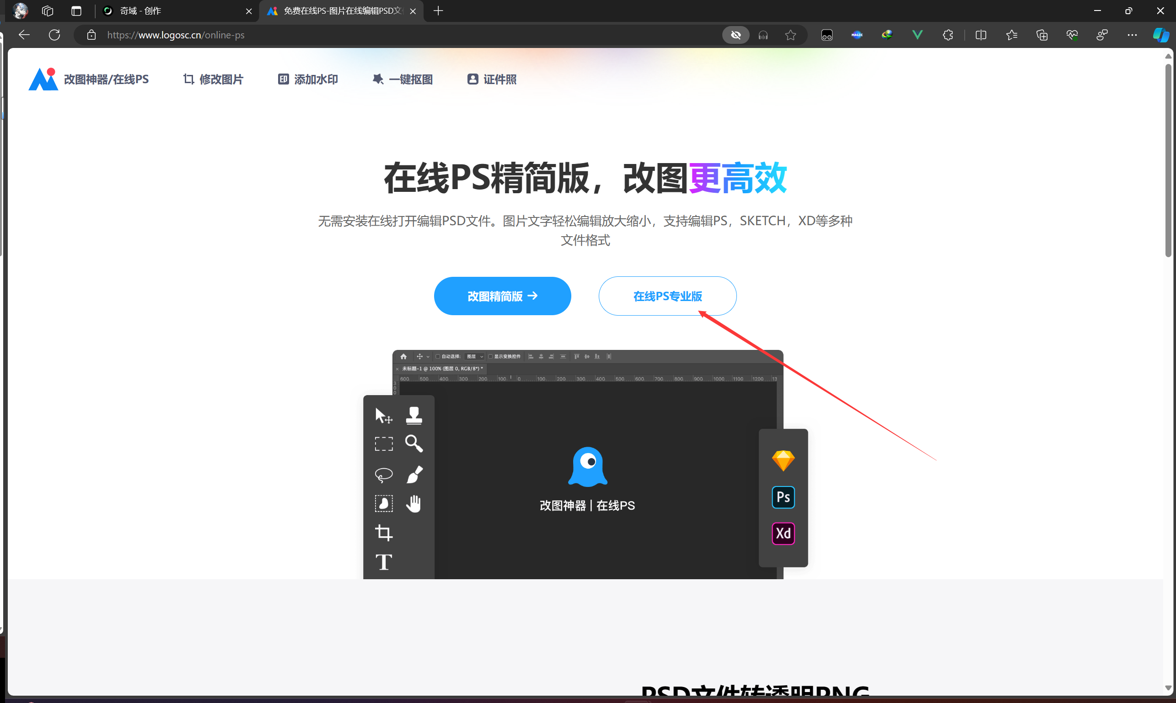Click the 在线PS专业版 button
The height and width of the screenshot is (703, 1176).
click(667, 296)
